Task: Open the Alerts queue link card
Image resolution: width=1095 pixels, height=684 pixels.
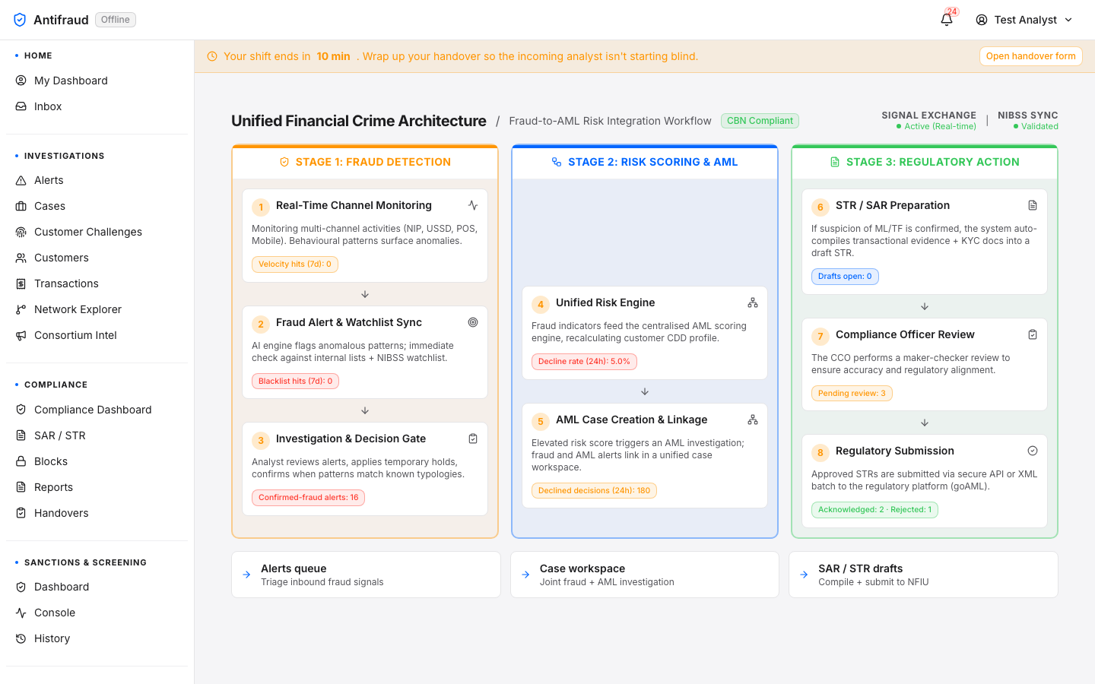Action: pyautogui.click(x=366, y=575)
